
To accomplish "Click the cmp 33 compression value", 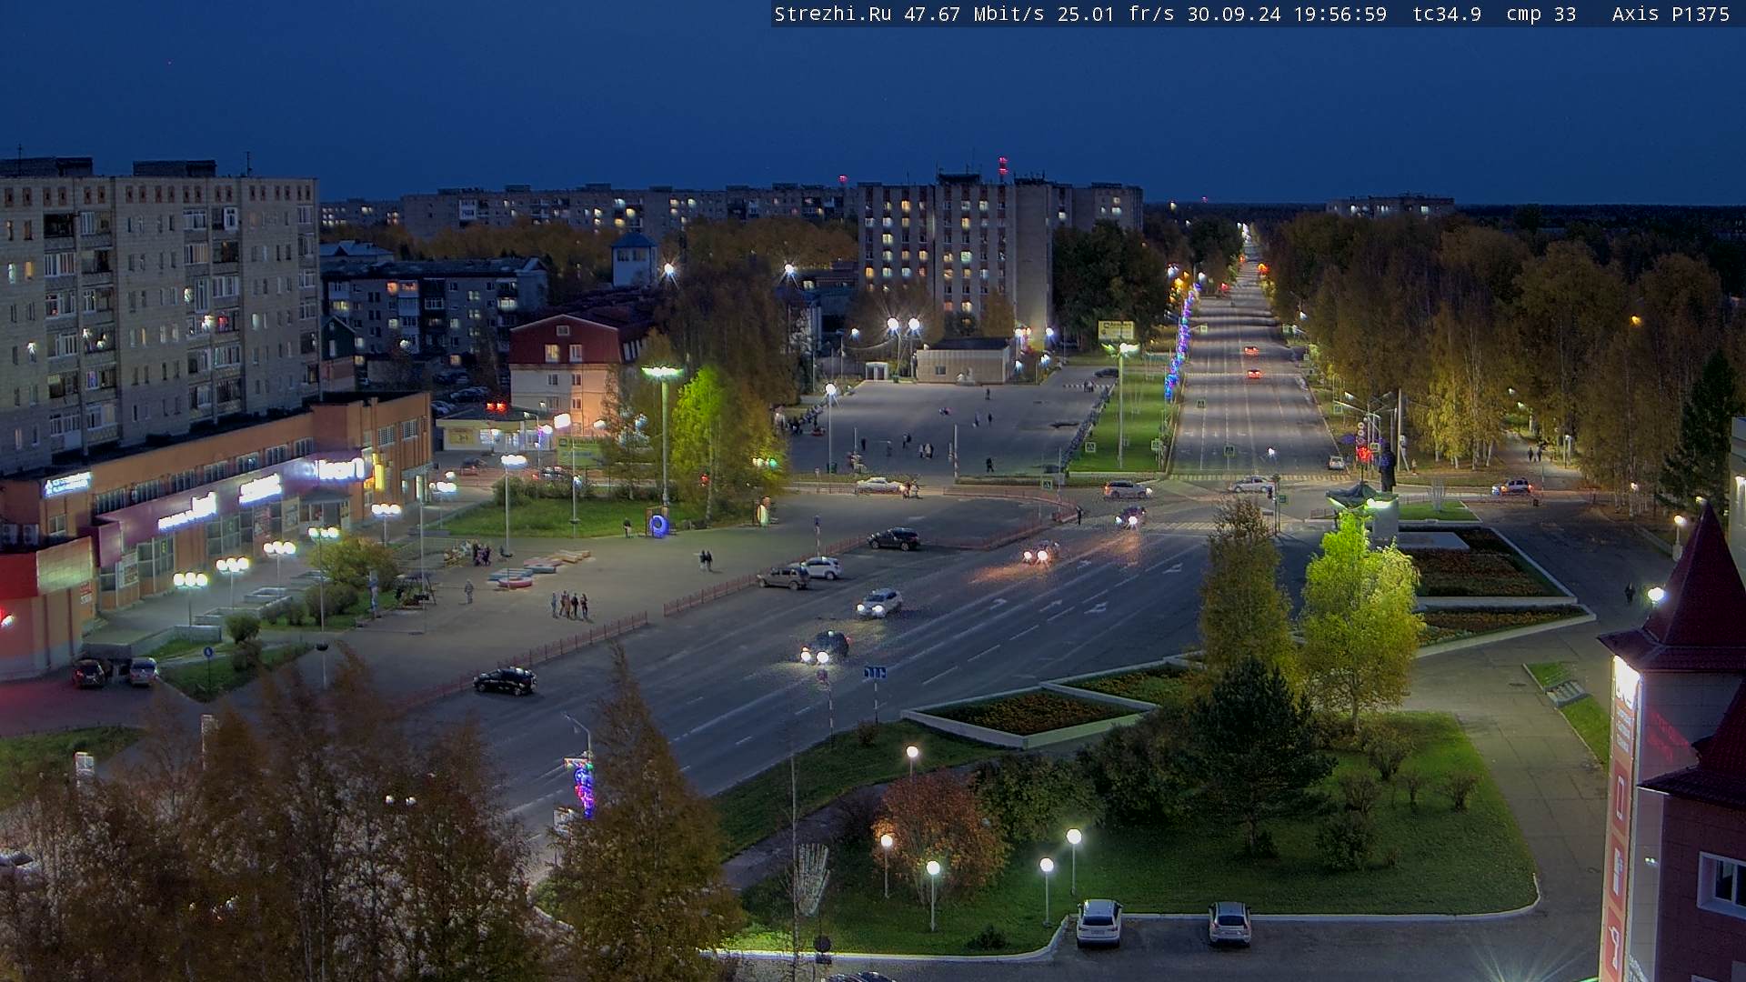I will (x=1540, y=15).
